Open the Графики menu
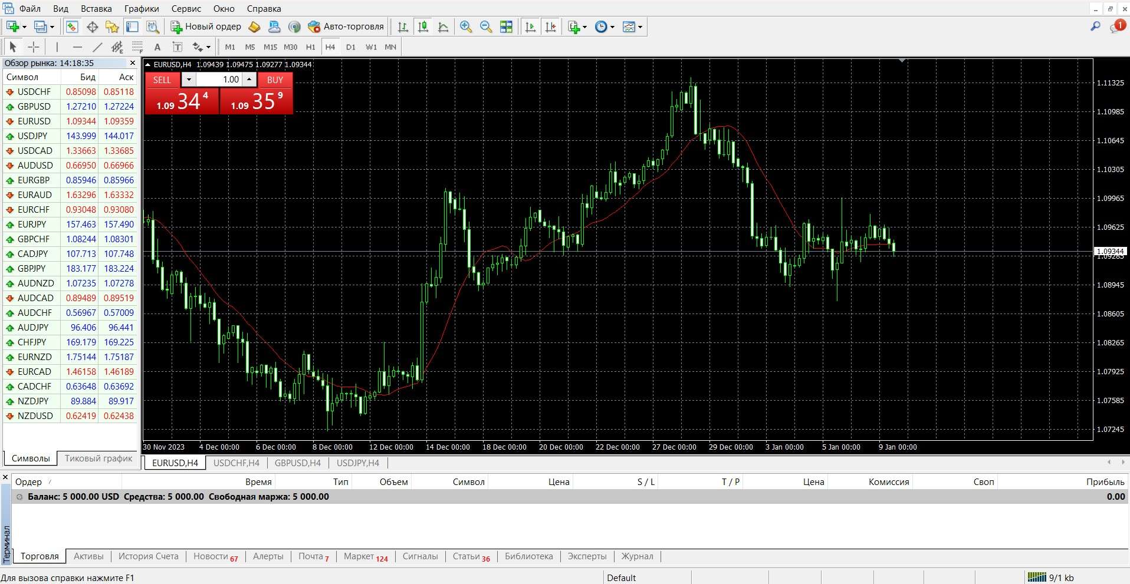 pos(142,8)
